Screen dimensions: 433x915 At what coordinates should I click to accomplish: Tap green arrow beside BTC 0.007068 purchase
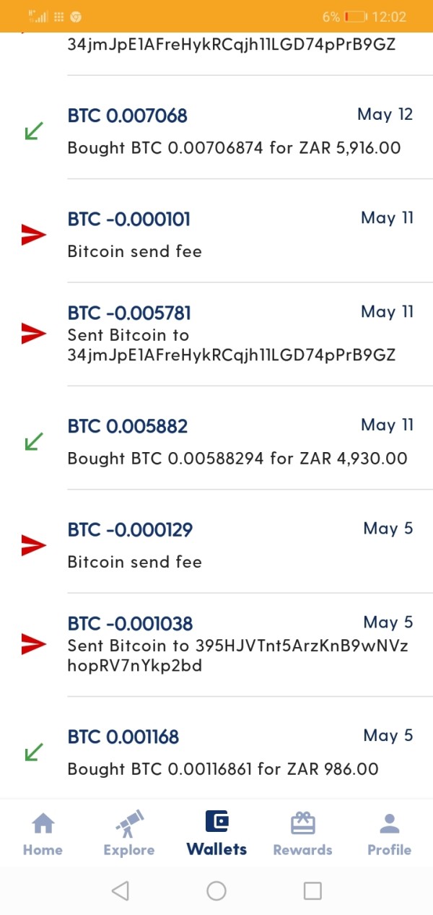pyautogui.click(x=33, y=131)
